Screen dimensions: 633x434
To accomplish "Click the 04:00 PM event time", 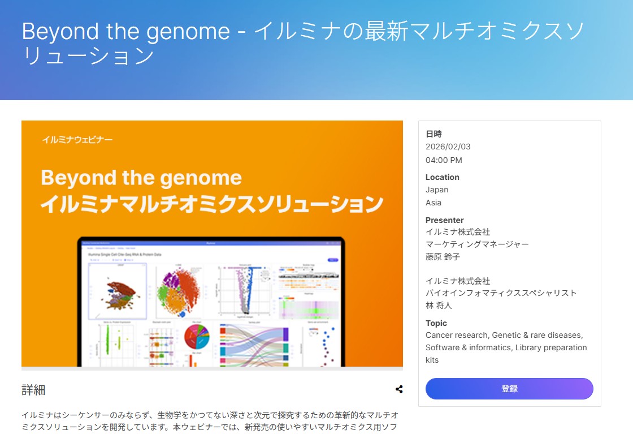I will pos(444,160).
